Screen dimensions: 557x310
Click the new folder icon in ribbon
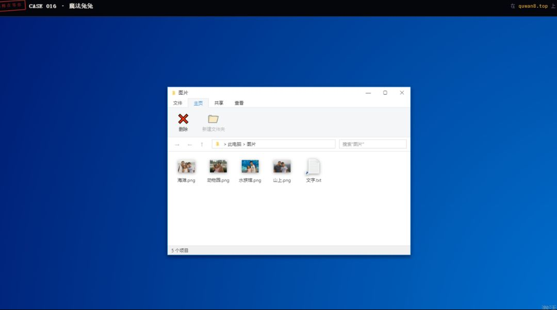coord(213,119)
